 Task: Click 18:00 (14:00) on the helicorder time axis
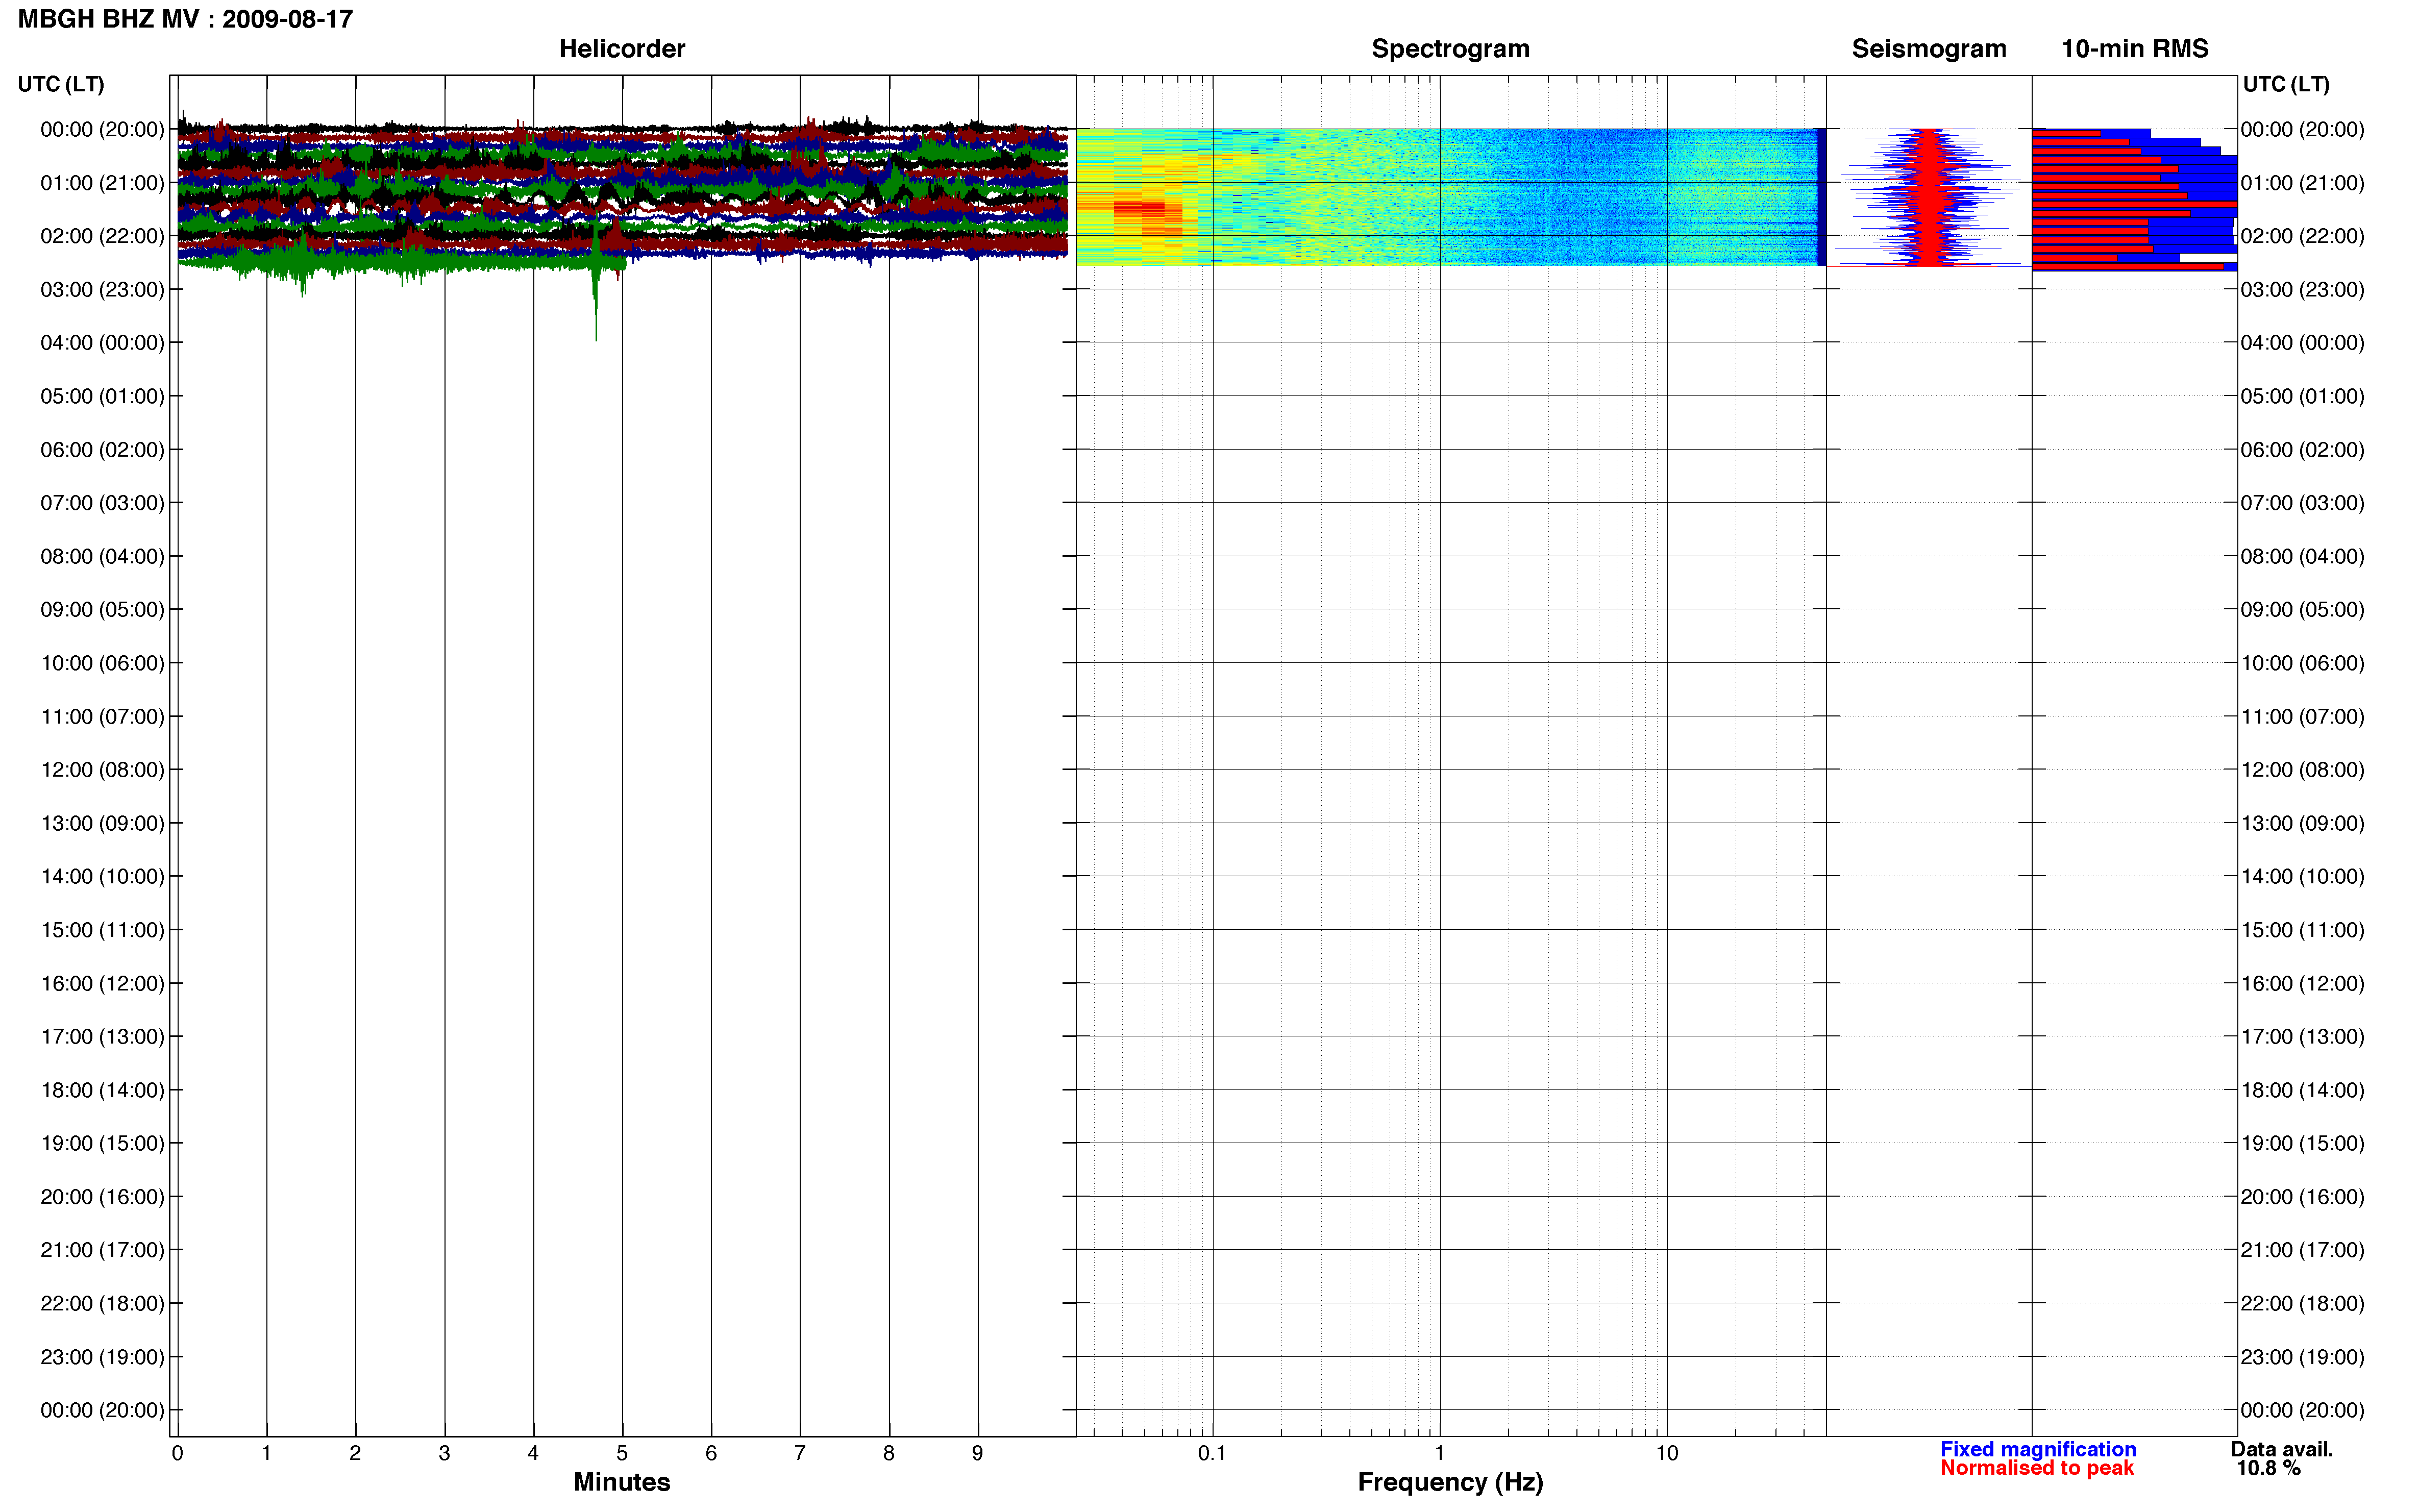tap(102, 1090)
